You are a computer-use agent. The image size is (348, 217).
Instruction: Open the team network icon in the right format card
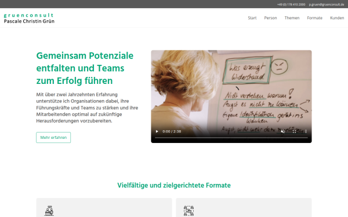(x=188, y=211)
